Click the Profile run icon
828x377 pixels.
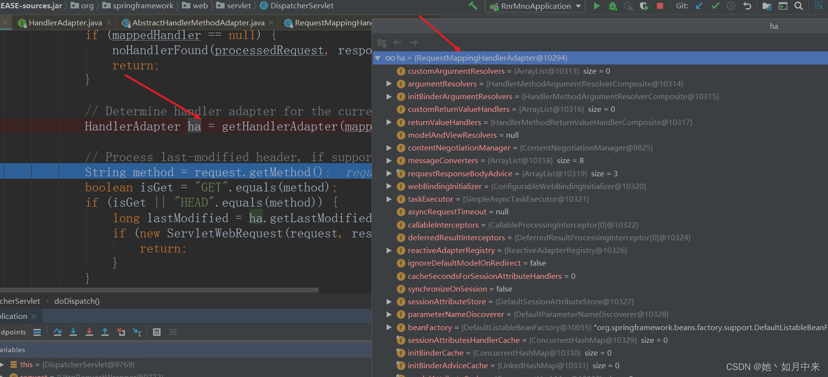(x=629, y=6)
